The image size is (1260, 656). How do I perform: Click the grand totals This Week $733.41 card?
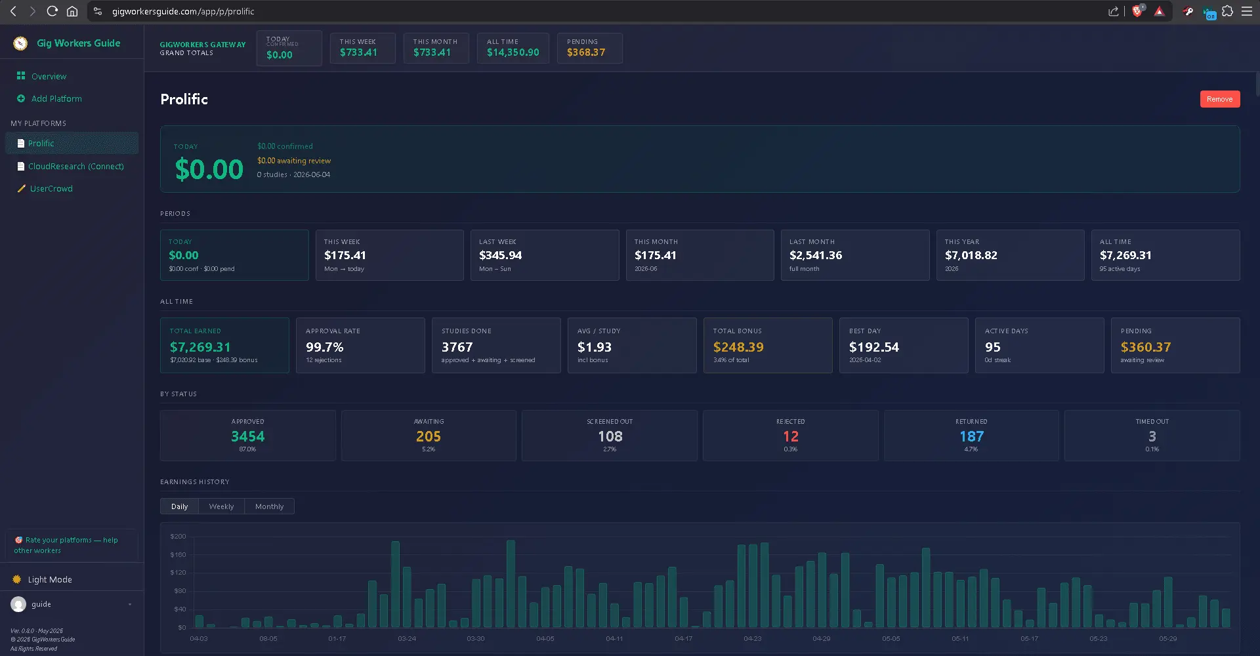(x=362, y=48)
